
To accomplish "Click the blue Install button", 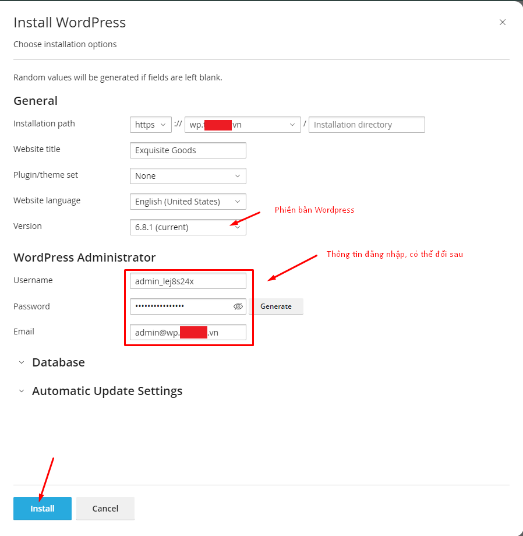I will tap(43, 509).
